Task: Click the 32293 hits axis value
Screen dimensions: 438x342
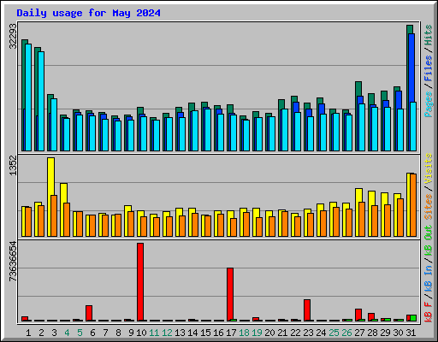Action: tap(13, 36)
